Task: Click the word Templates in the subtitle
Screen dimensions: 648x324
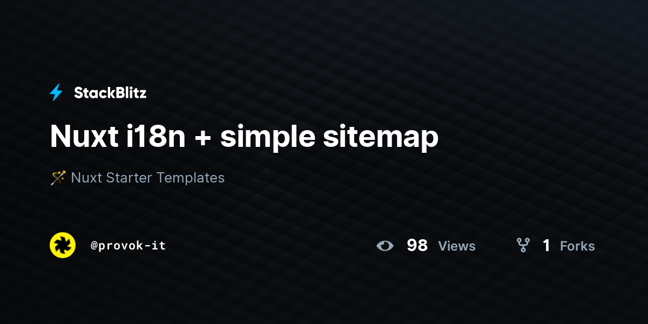Action: (192, 178)
